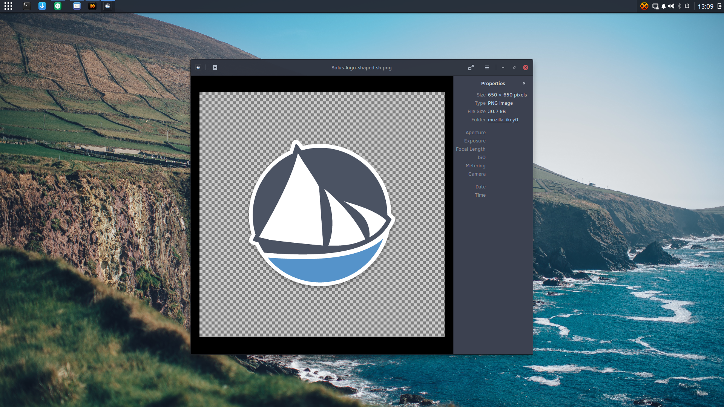The width and height of the screenshot is (724, 407).
Task: Click the 'PNG image' type value
Action: click(x=500, y=103)
